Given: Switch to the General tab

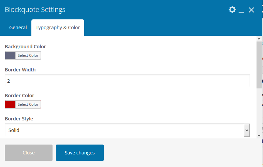Looking at the screenshot, I should pyautogui.click(x=18, y=28).
